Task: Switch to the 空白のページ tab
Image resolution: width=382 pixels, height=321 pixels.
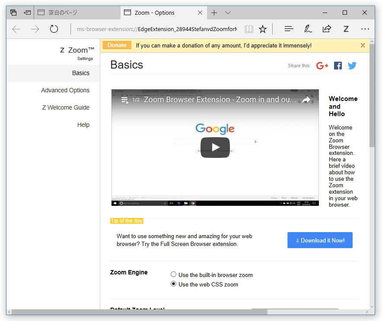Action: [77, 13]
